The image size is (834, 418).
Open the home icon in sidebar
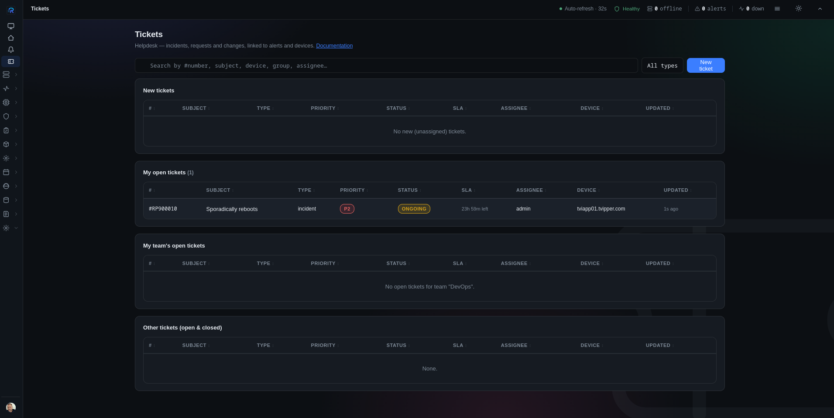[x=11, y=38]
